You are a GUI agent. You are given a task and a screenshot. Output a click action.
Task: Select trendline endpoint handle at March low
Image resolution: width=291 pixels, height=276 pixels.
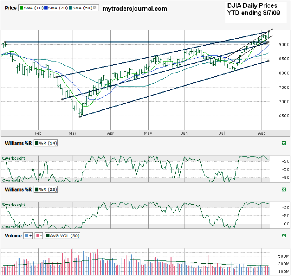pyautogui.click(x=80, y=116)
